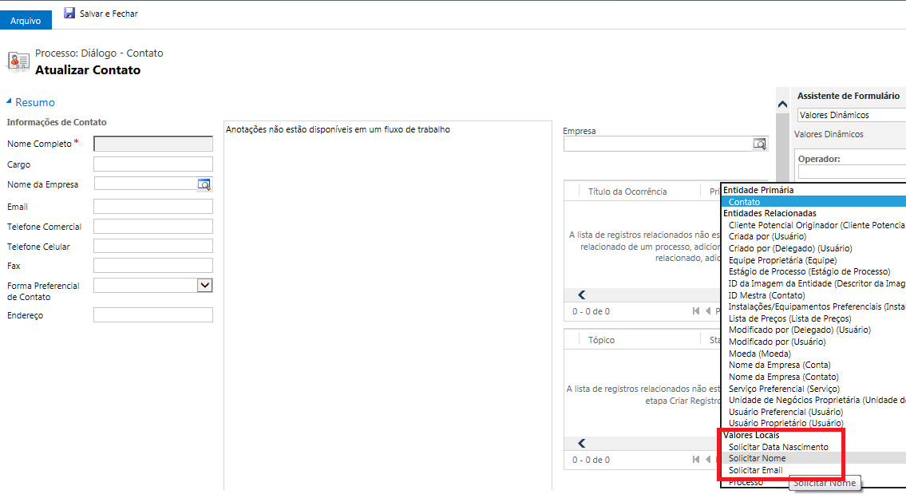Click the Tópico column header
The height and width of the screenshot is (498, 906).
601,340
